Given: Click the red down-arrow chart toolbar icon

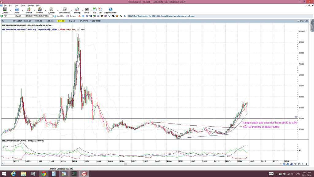Looking at the screenshot, I should (79, 16).
